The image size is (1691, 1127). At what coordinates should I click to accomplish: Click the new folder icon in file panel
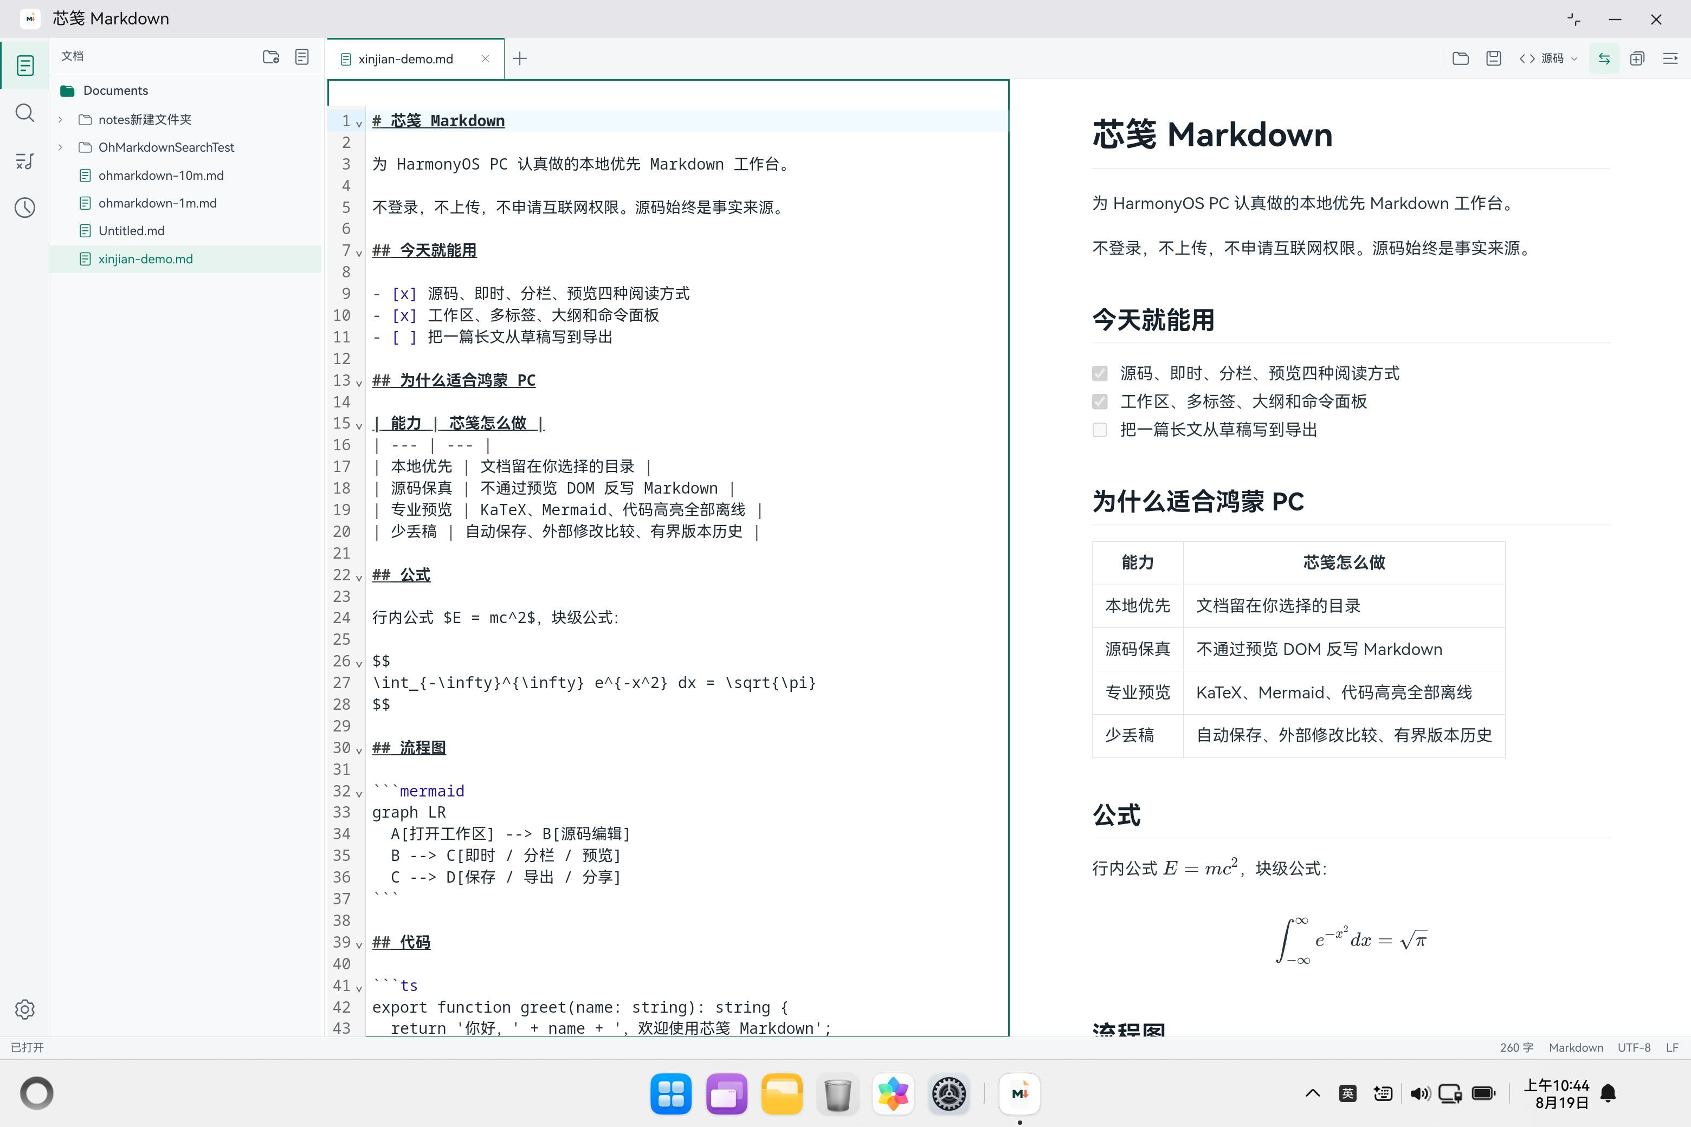point(271,57)
